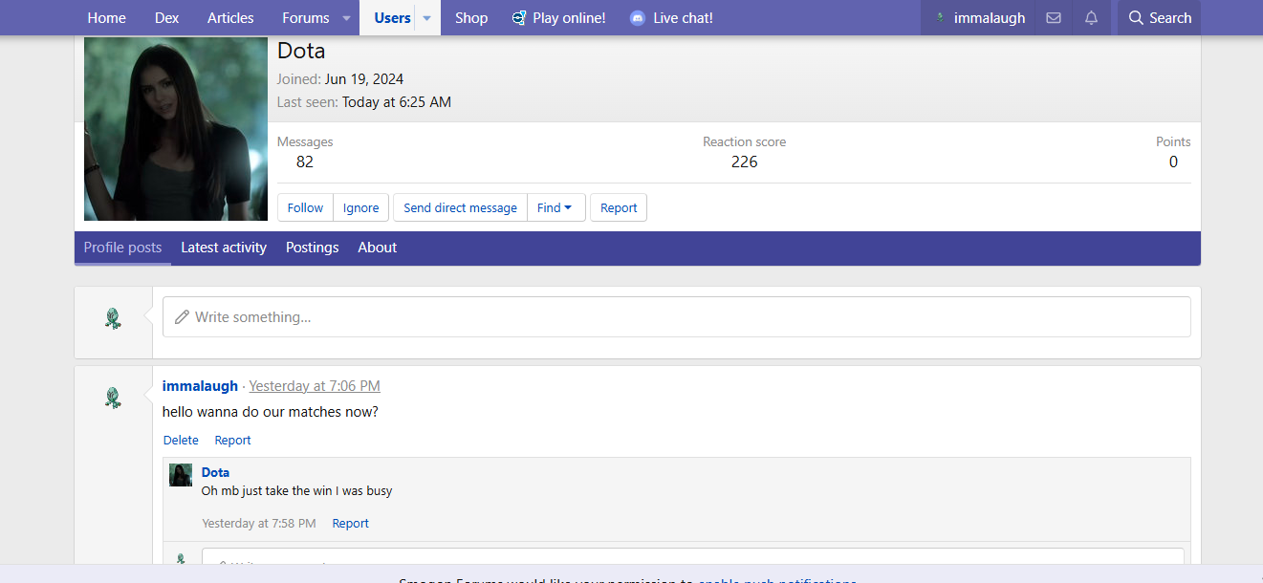Click Dota's small avatar in the reply
1263x583 pixels.
coord(181,475)
